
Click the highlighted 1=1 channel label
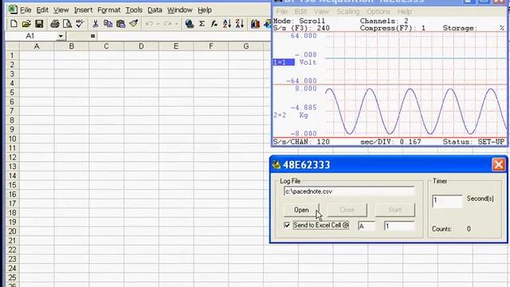coord(284,62)
